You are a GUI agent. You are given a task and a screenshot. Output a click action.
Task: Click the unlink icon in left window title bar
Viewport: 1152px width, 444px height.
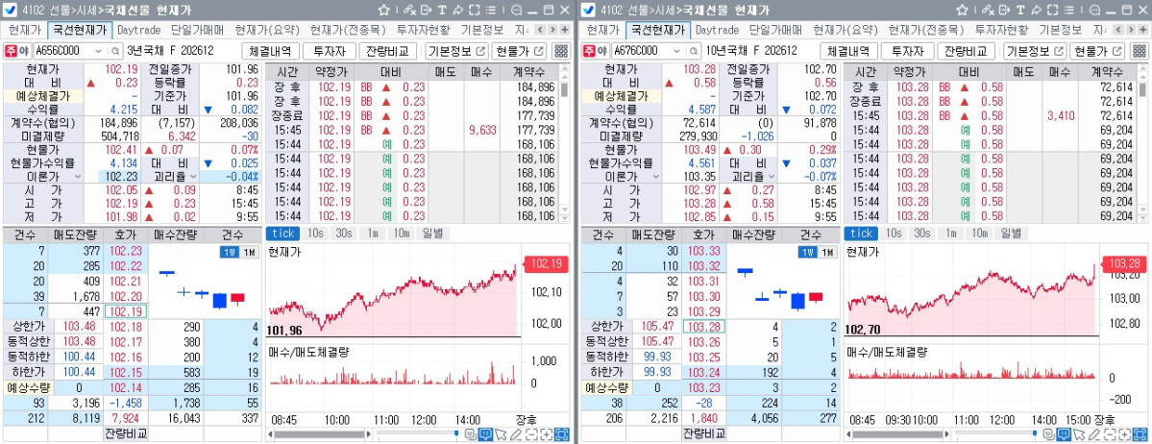(409, 11)
